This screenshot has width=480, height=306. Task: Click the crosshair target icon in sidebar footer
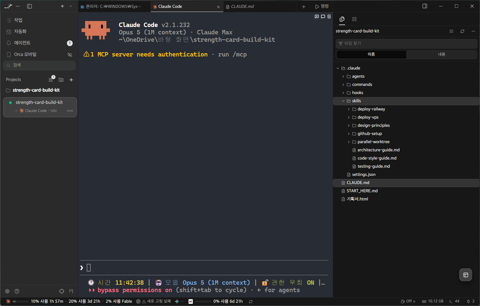(62, 291)
